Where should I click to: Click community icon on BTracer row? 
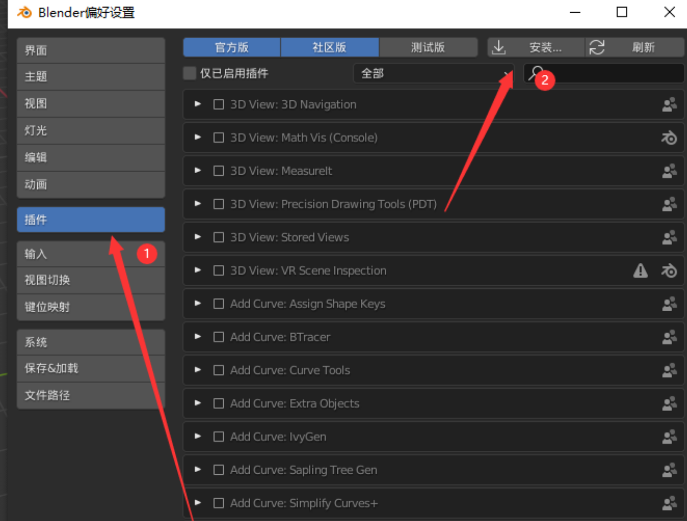pos(669,337)
